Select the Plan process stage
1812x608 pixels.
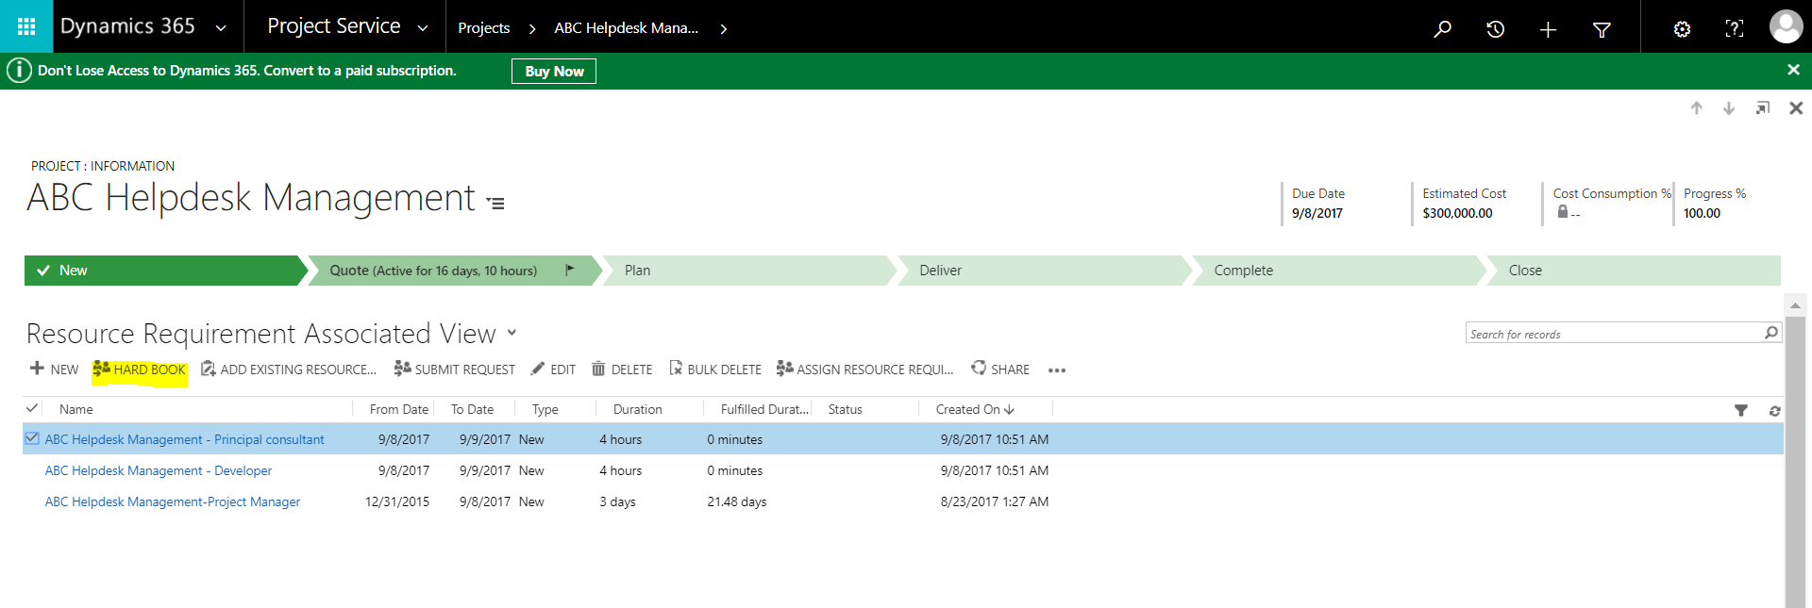click(747, 271)
